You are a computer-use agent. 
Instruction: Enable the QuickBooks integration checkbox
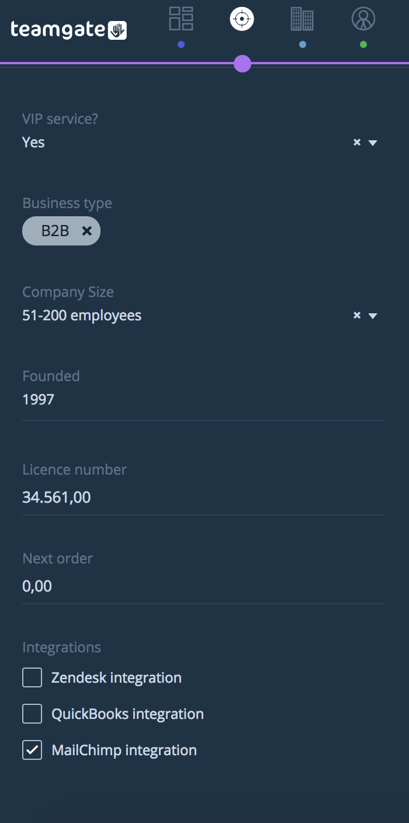click(32, 714)
